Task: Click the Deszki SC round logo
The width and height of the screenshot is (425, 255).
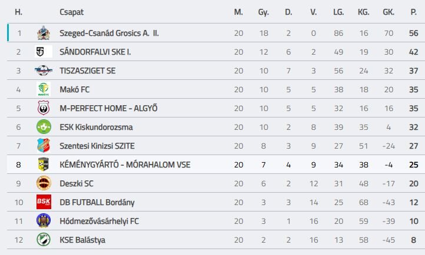Action: pos(44,183)
